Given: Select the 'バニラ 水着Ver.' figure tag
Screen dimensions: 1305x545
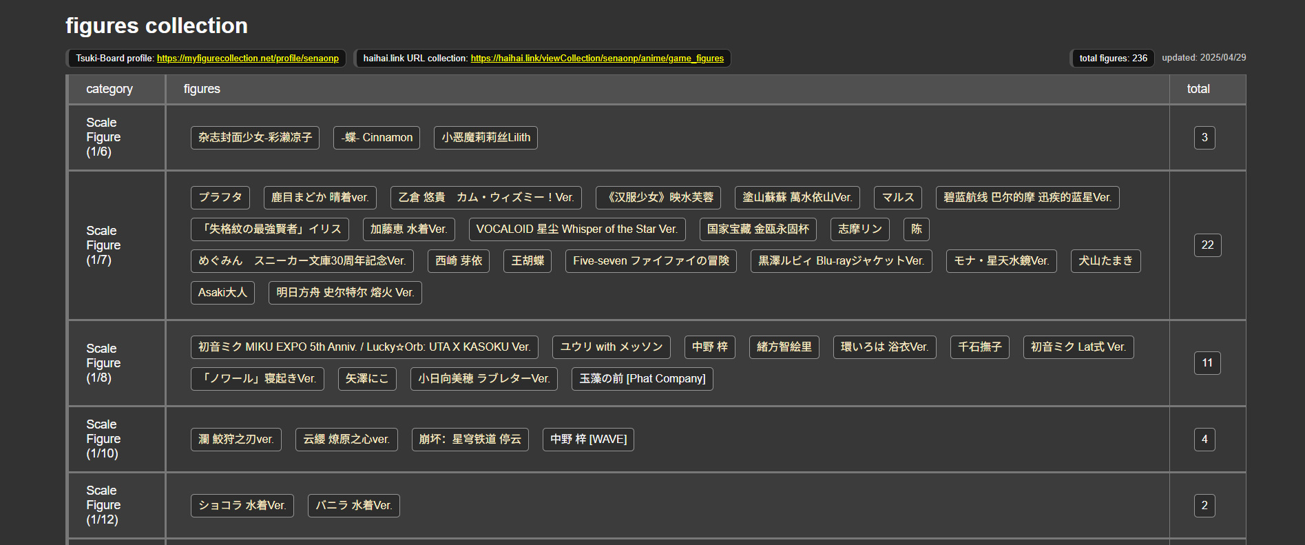Looking at the screenshot, I should 353,506.
